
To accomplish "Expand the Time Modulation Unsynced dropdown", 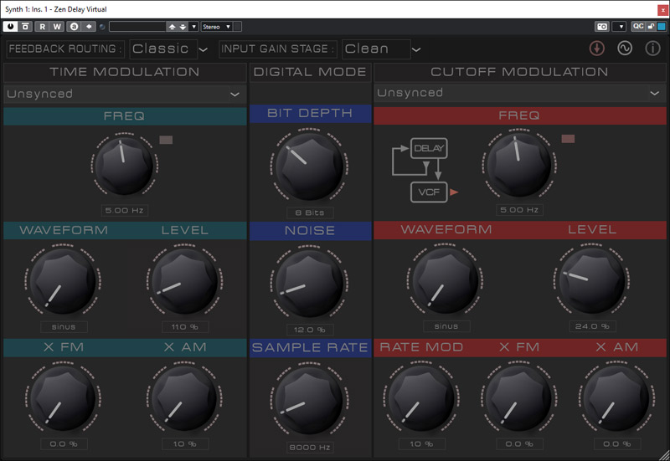I will [124, 95].
